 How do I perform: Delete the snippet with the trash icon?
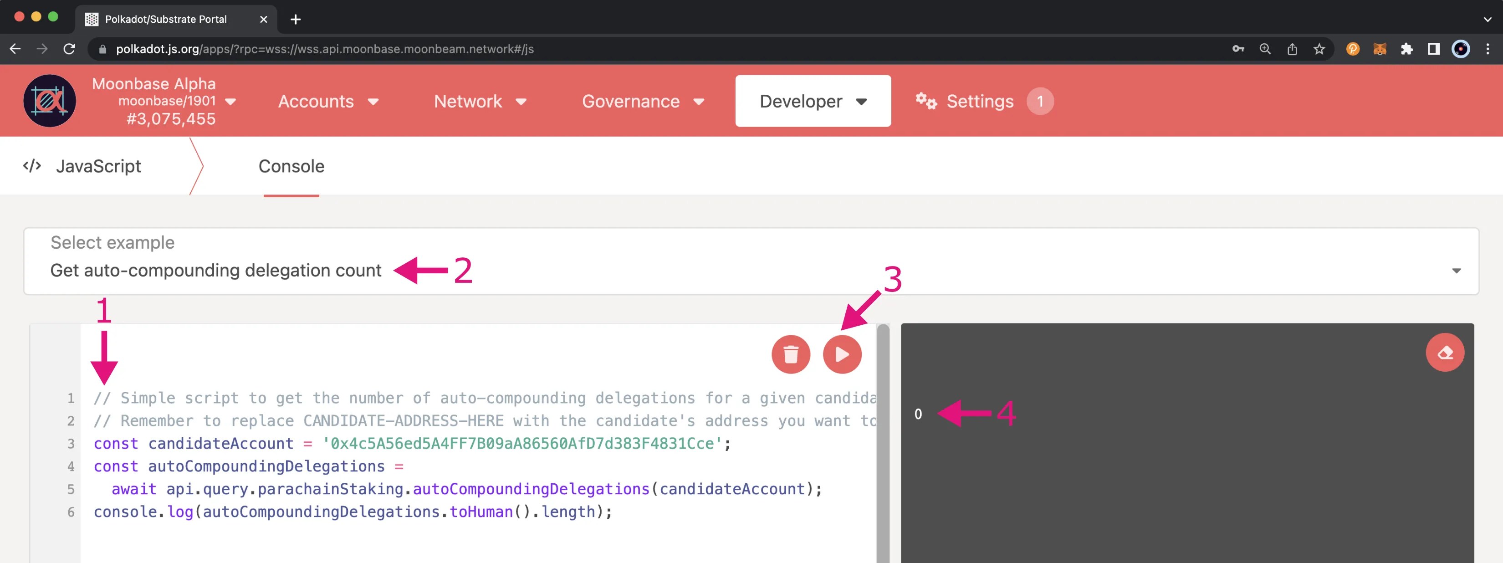(791, 354)
